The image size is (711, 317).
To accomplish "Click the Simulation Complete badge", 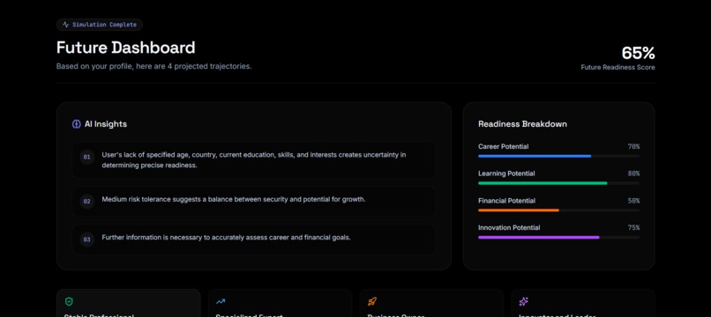I will point(100,25).
